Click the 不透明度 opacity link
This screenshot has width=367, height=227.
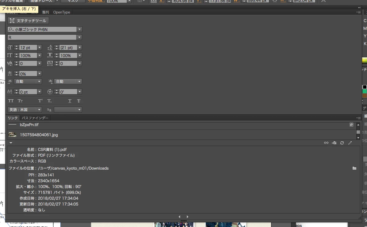point(96,1)
